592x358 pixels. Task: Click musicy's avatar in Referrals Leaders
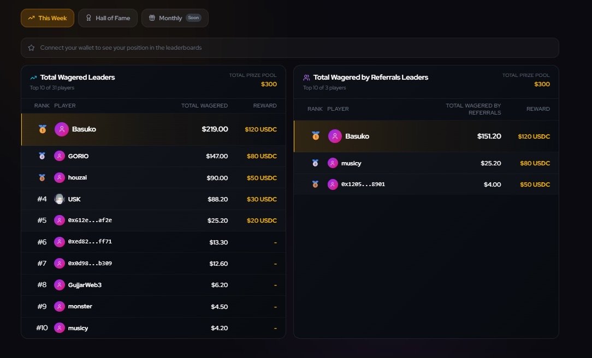pyautogui.click(x=333, y=163)
